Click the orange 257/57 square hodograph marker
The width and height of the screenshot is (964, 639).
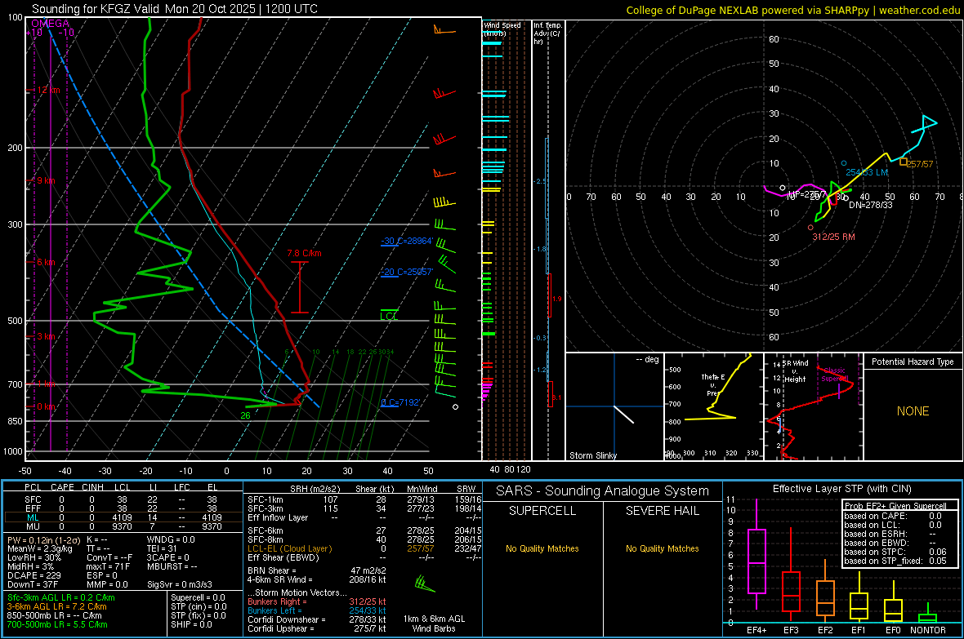pos(903,162)
